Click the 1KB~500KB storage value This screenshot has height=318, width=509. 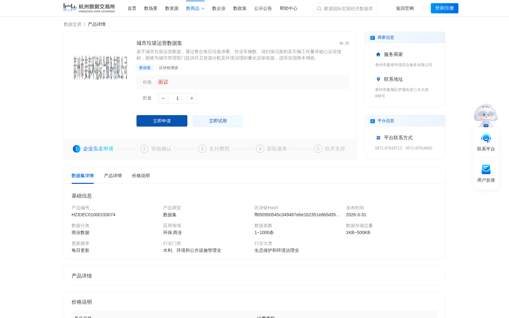358,232
